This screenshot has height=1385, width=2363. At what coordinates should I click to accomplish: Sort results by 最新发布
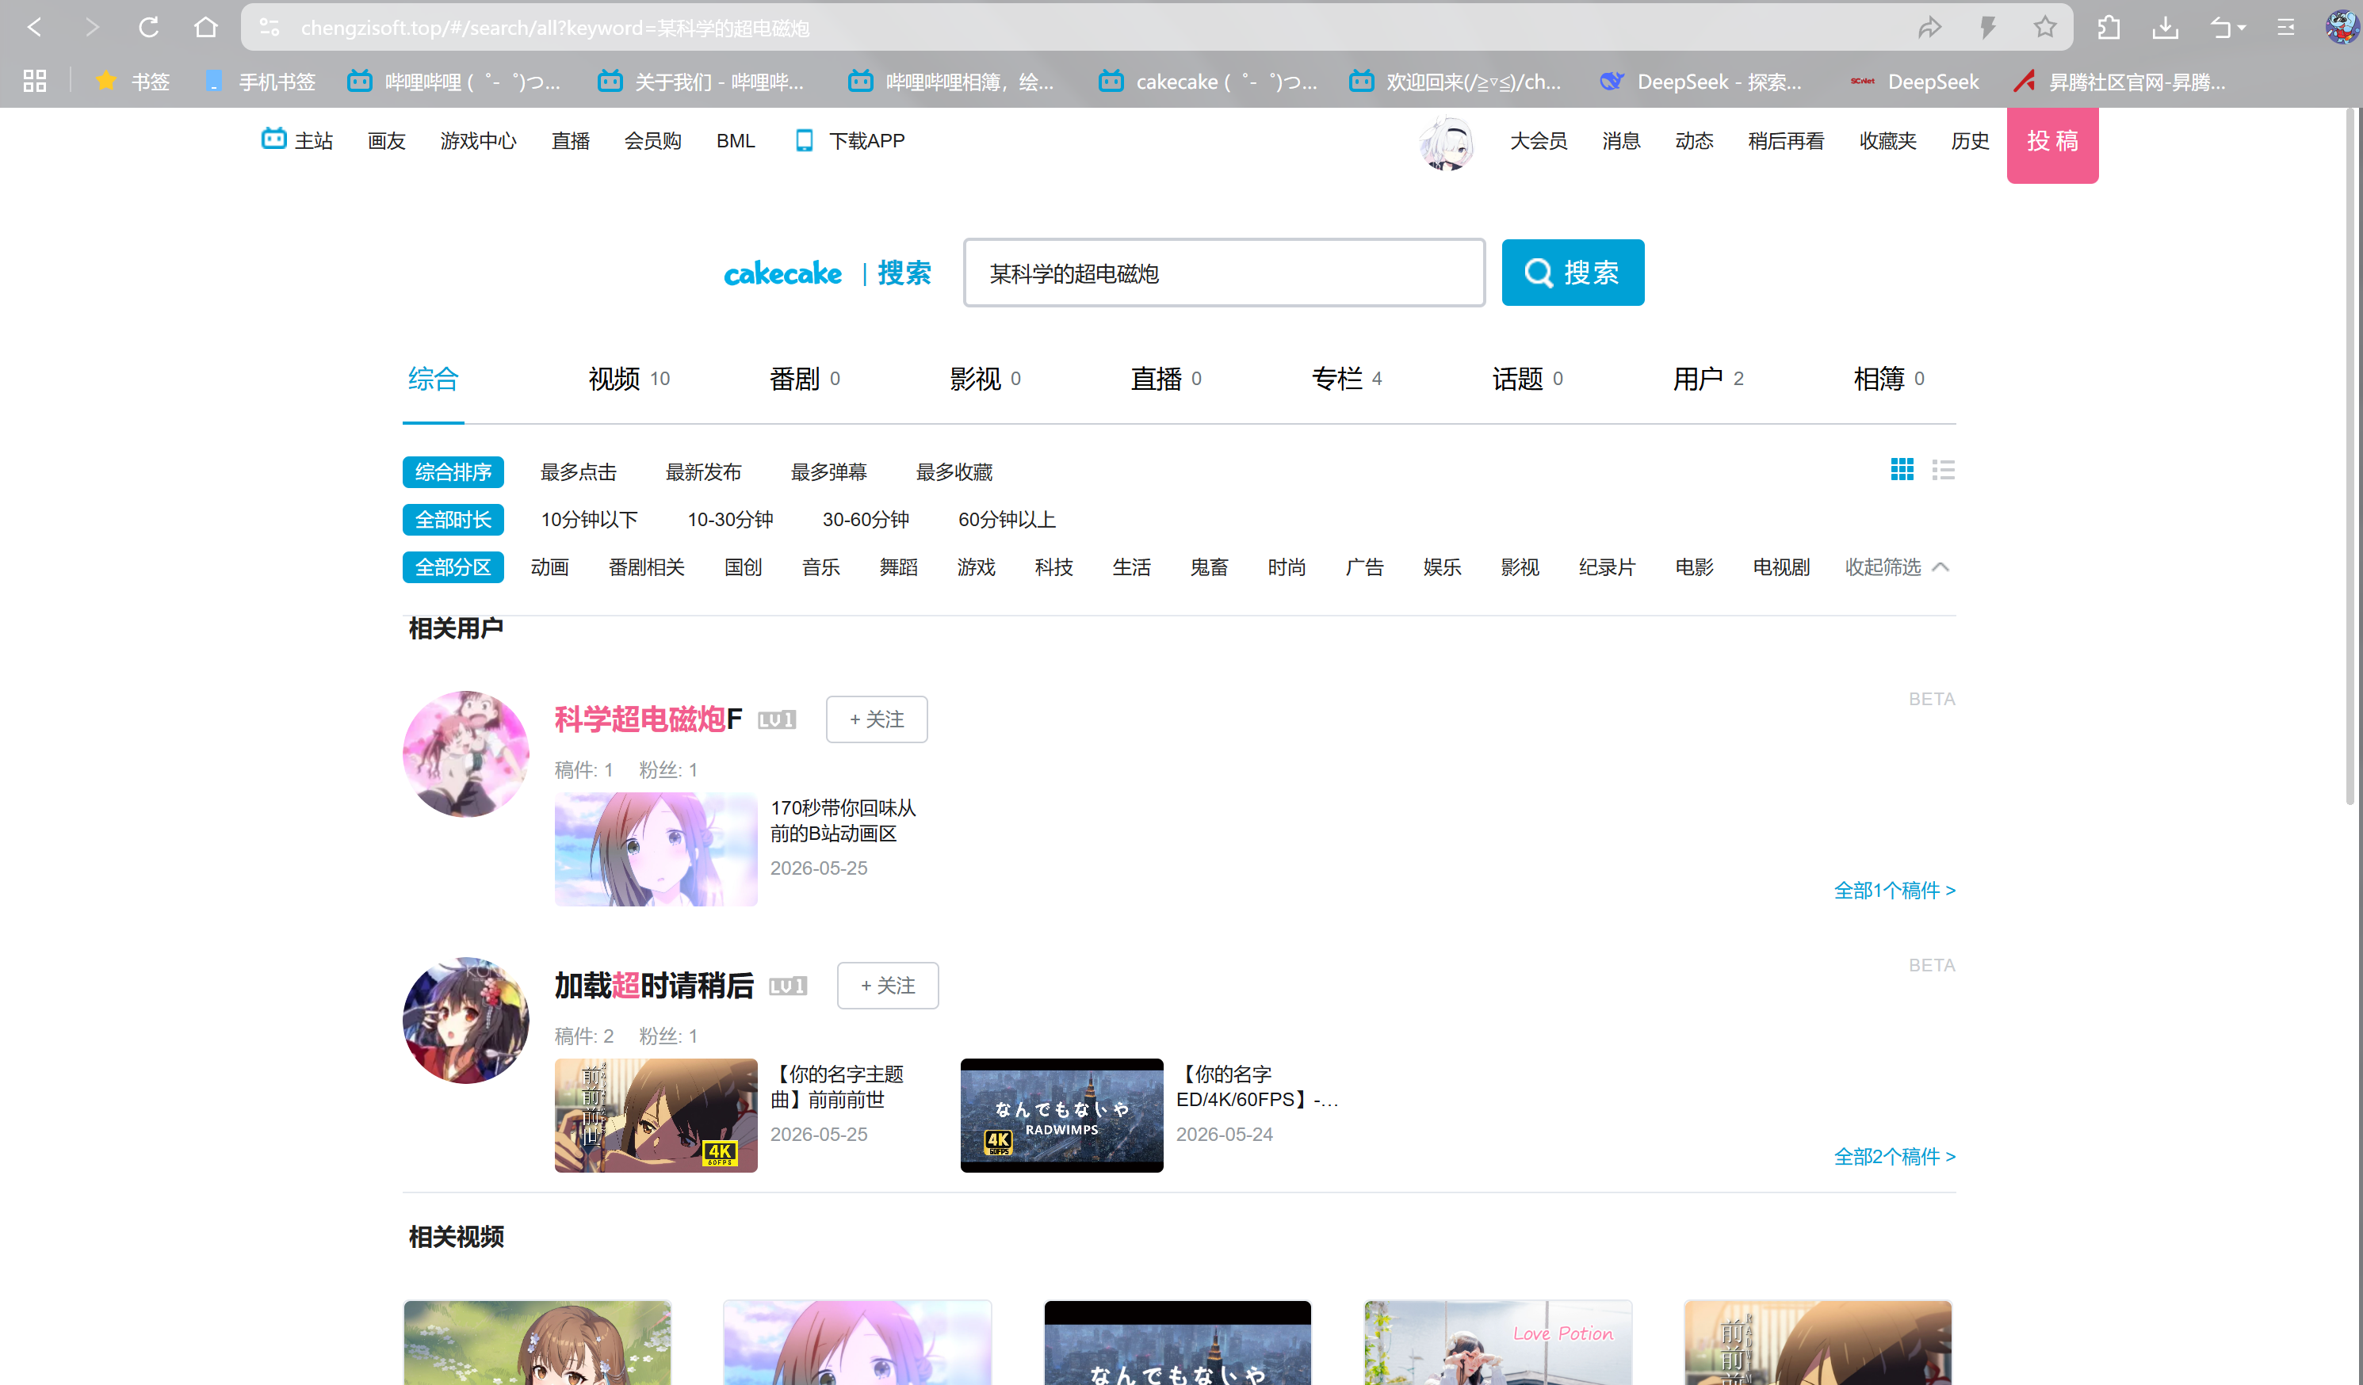[702, 472]
